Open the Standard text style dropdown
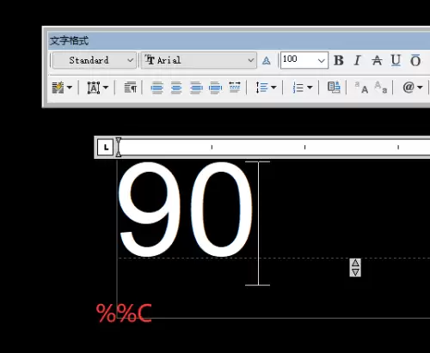Viewport: 430px width, 353px height. pos(95,60)
